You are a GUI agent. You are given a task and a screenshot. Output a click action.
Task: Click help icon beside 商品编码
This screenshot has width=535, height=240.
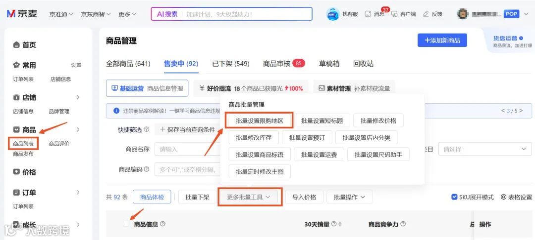pyautogui.click(x=146, y=169)
